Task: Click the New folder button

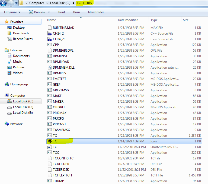Action: point(96,12)
